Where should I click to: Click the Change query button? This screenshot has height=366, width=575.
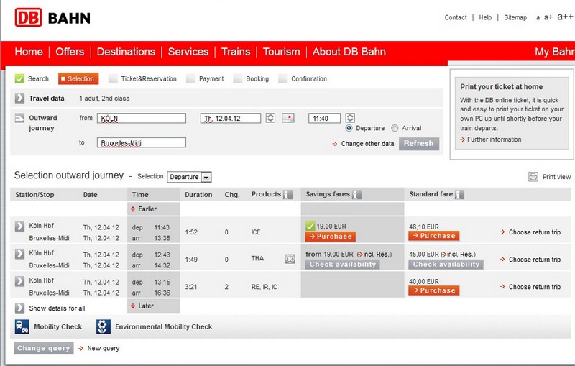pyautogui.click(x=44, y=348)
